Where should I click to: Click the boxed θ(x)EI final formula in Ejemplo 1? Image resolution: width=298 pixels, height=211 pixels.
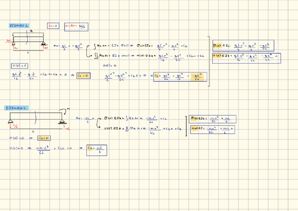(x=242, y=46)
